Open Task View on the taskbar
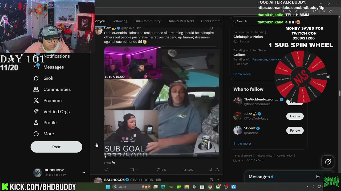Image resolution: width=341 pixels, height=191 pixels. tap(156, 187)
